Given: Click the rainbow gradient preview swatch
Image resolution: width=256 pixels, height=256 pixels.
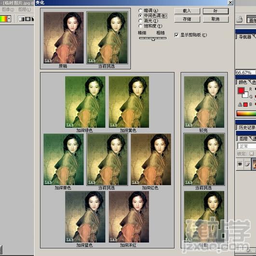Looking at the screenshot, I should [x=3, y=19].
